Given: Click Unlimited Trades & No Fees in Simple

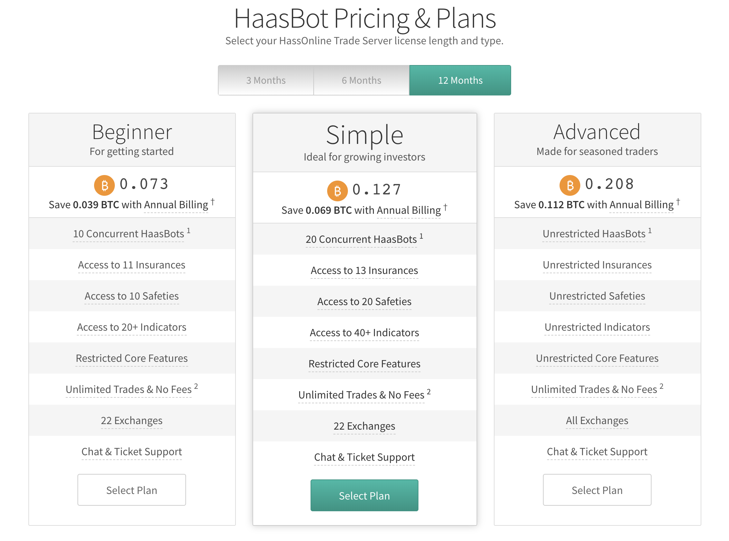Looking at the screenshot, I should [x=361, y=395].
